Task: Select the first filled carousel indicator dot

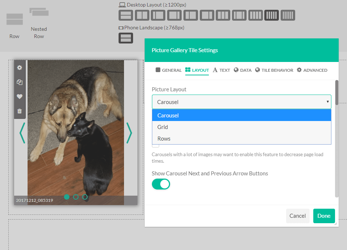Action: tap(67, 197)
